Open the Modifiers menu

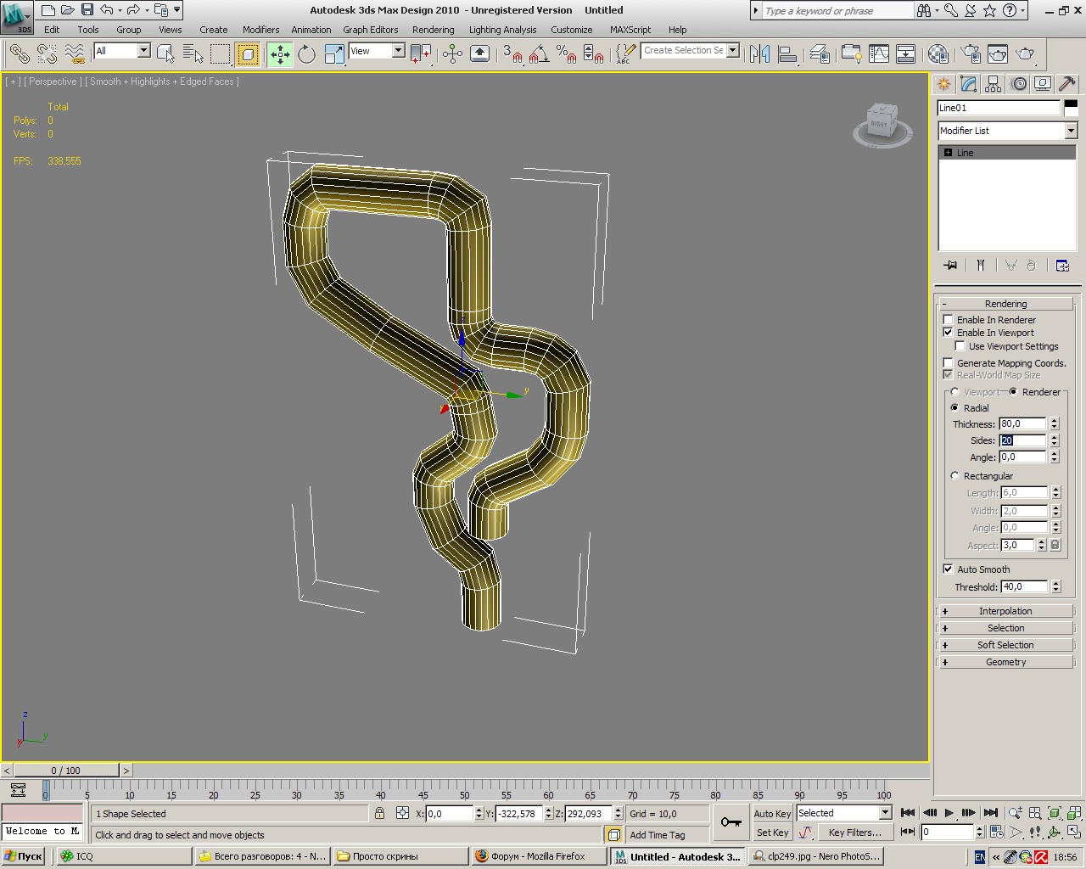point(260,30)
